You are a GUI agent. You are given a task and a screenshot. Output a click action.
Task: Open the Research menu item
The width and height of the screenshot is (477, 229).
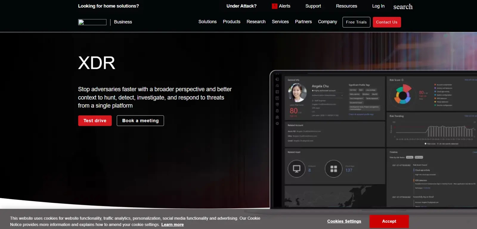[256, 22]
